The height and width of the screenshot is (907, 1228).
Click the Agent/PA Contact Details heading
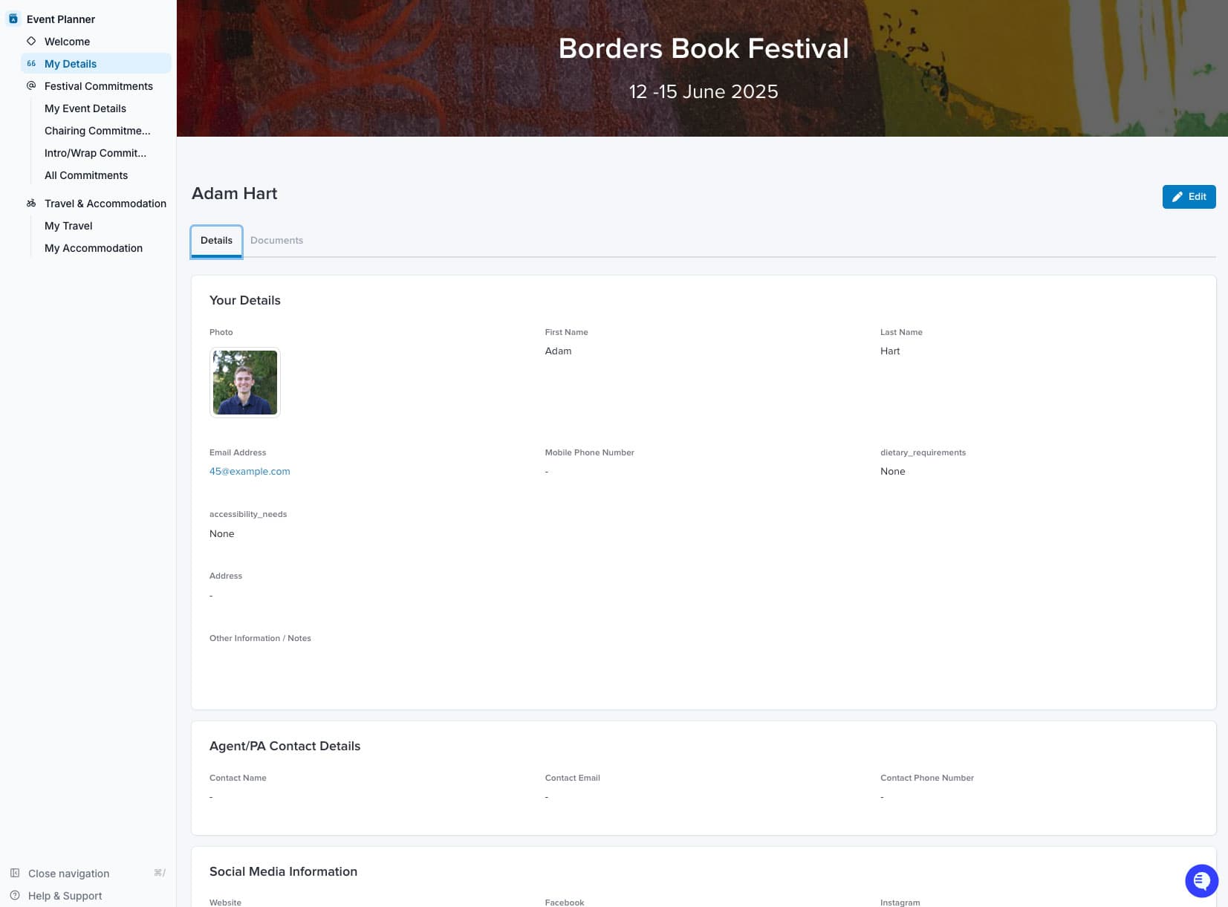[285, 746]
